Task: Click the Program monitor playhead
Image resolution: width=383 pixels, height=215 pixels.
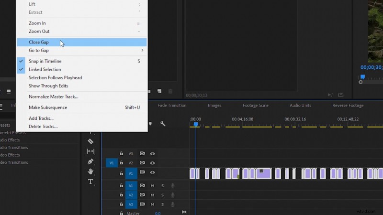Action: pos(363,77)
